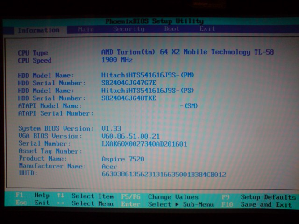Switch to the Main tab
The image size is (299, 224).
[x=86, y=29]
